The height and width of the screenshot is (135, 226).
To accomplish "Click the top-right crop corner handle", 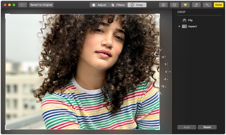I will coord(158,15).
